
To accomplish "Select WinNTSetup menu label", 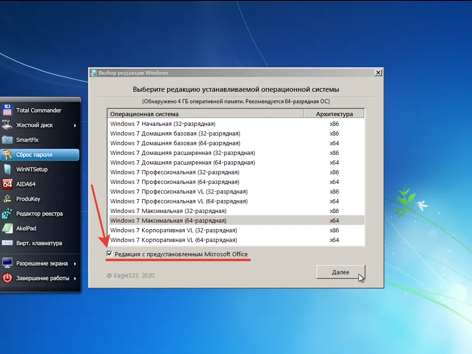I will 32,169.
